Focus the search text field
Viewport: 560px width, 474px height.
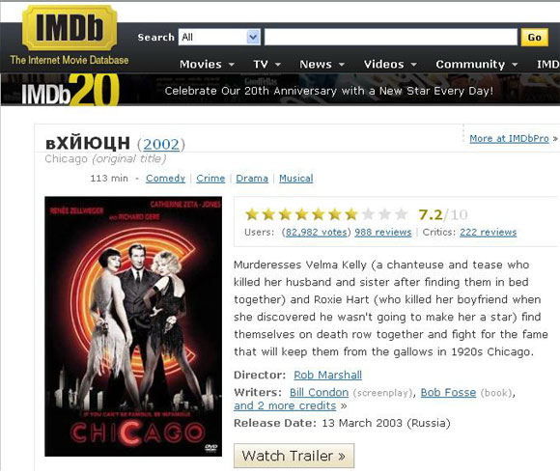point(391,37)
